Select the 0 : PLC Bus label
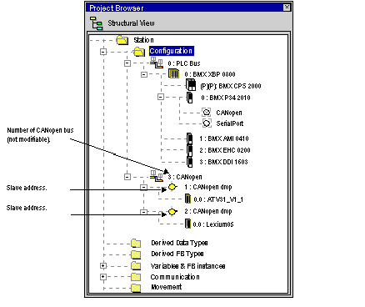Image resolution: width=365 pixels, height=307 pixels. pos(184,63)
